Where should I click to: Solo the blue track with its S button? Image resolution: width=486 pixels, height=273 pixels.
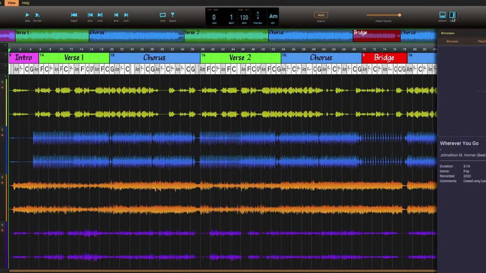[x=2, y=130]
